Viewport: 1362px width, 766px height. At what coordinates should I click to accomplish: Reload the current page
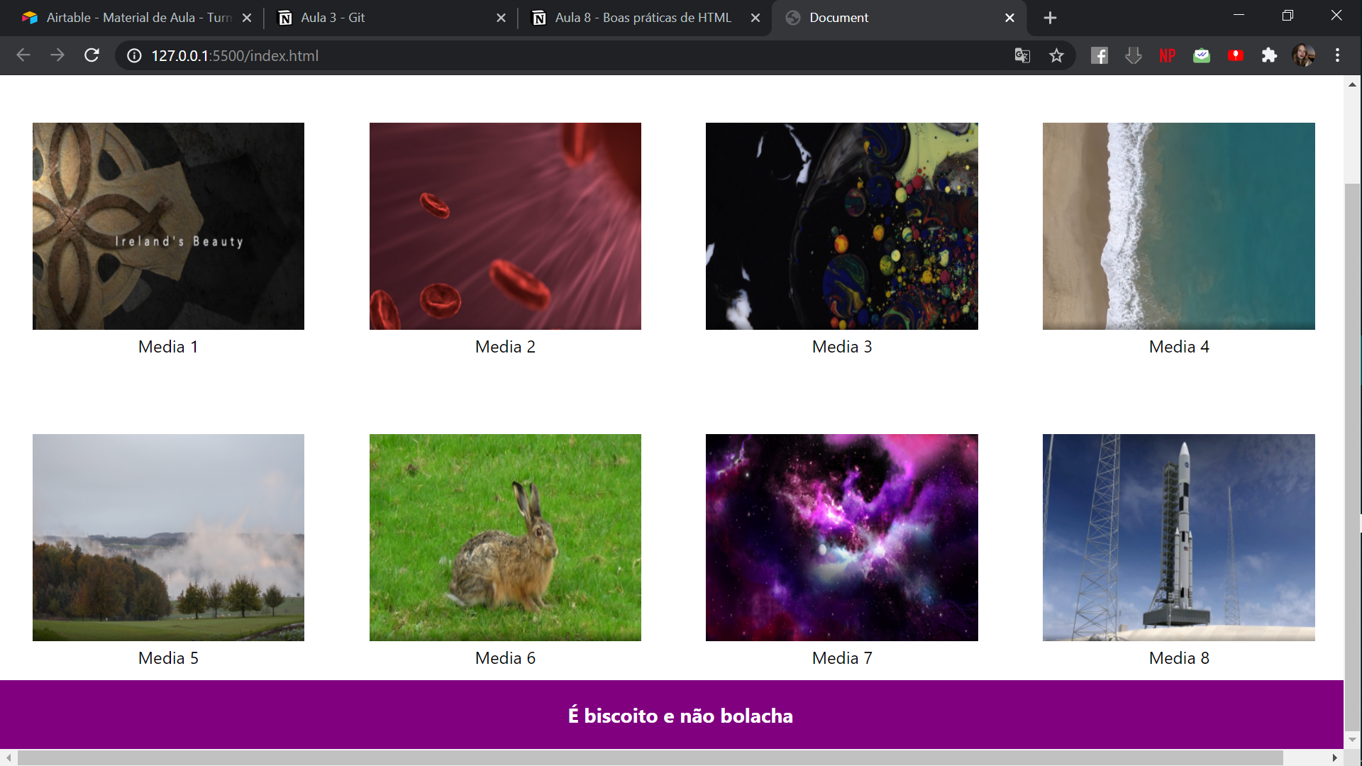[x=92, y=55]
